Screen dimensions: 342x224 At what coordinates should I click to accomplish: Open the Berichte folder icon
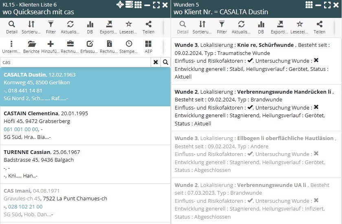pyautogui.click(x=31, y=47)
